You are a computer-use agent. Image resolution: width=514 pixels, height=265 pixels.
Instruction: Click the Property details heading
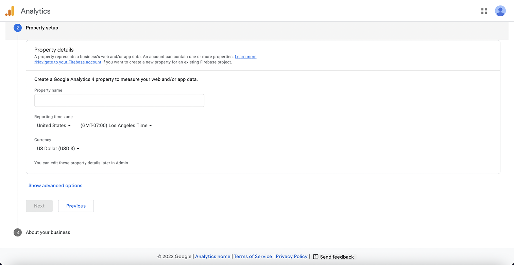coord(54,50)
